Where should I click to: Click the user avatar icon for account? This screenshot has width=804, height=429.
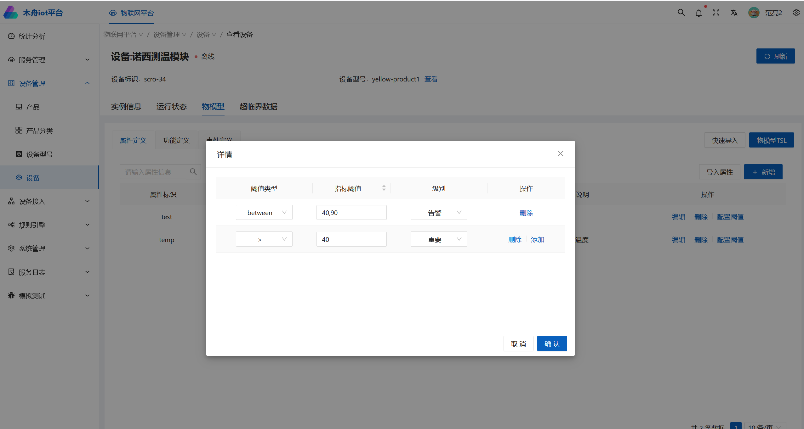(x=754, y=13)
